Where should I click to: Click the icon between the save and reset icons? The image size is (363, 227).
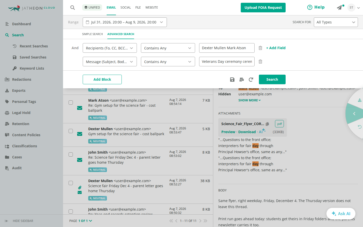point(241,80)
